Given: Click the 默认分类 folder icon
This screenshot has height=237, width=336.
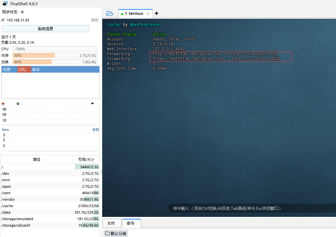Looking at the screenshot, I should coord(107,233).
